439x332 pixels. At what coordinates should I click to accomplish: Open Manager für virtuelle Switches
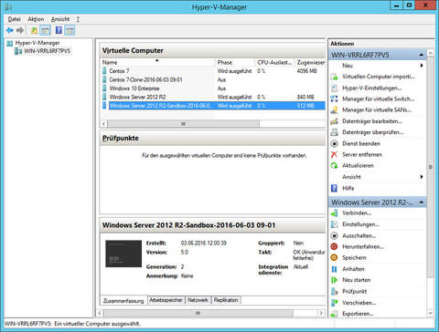(x=378, y=99)
